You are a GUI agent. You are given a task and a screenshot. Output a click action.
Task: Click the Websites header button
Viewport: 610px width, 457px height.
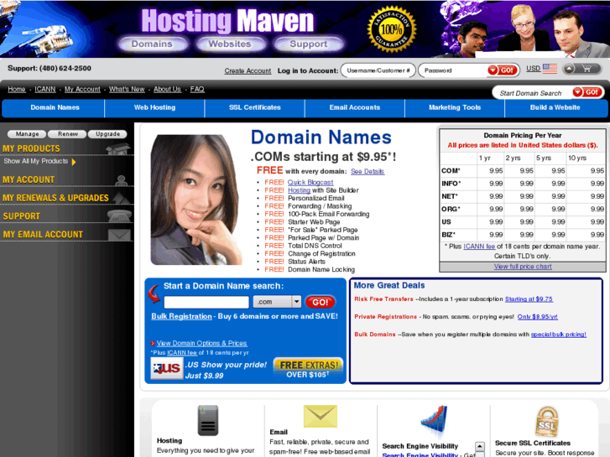230,44
